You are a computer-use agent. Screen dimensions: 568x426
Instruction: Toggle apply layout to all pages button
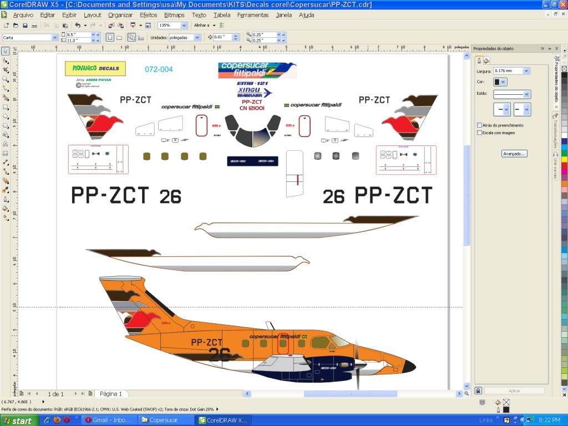click(x=131, y=37)
